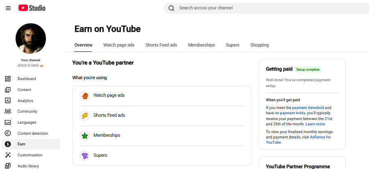The height and width of the screenshot is (169, 369).
Task: Click the Watch page ads row icon
Action: click(85, 96)
